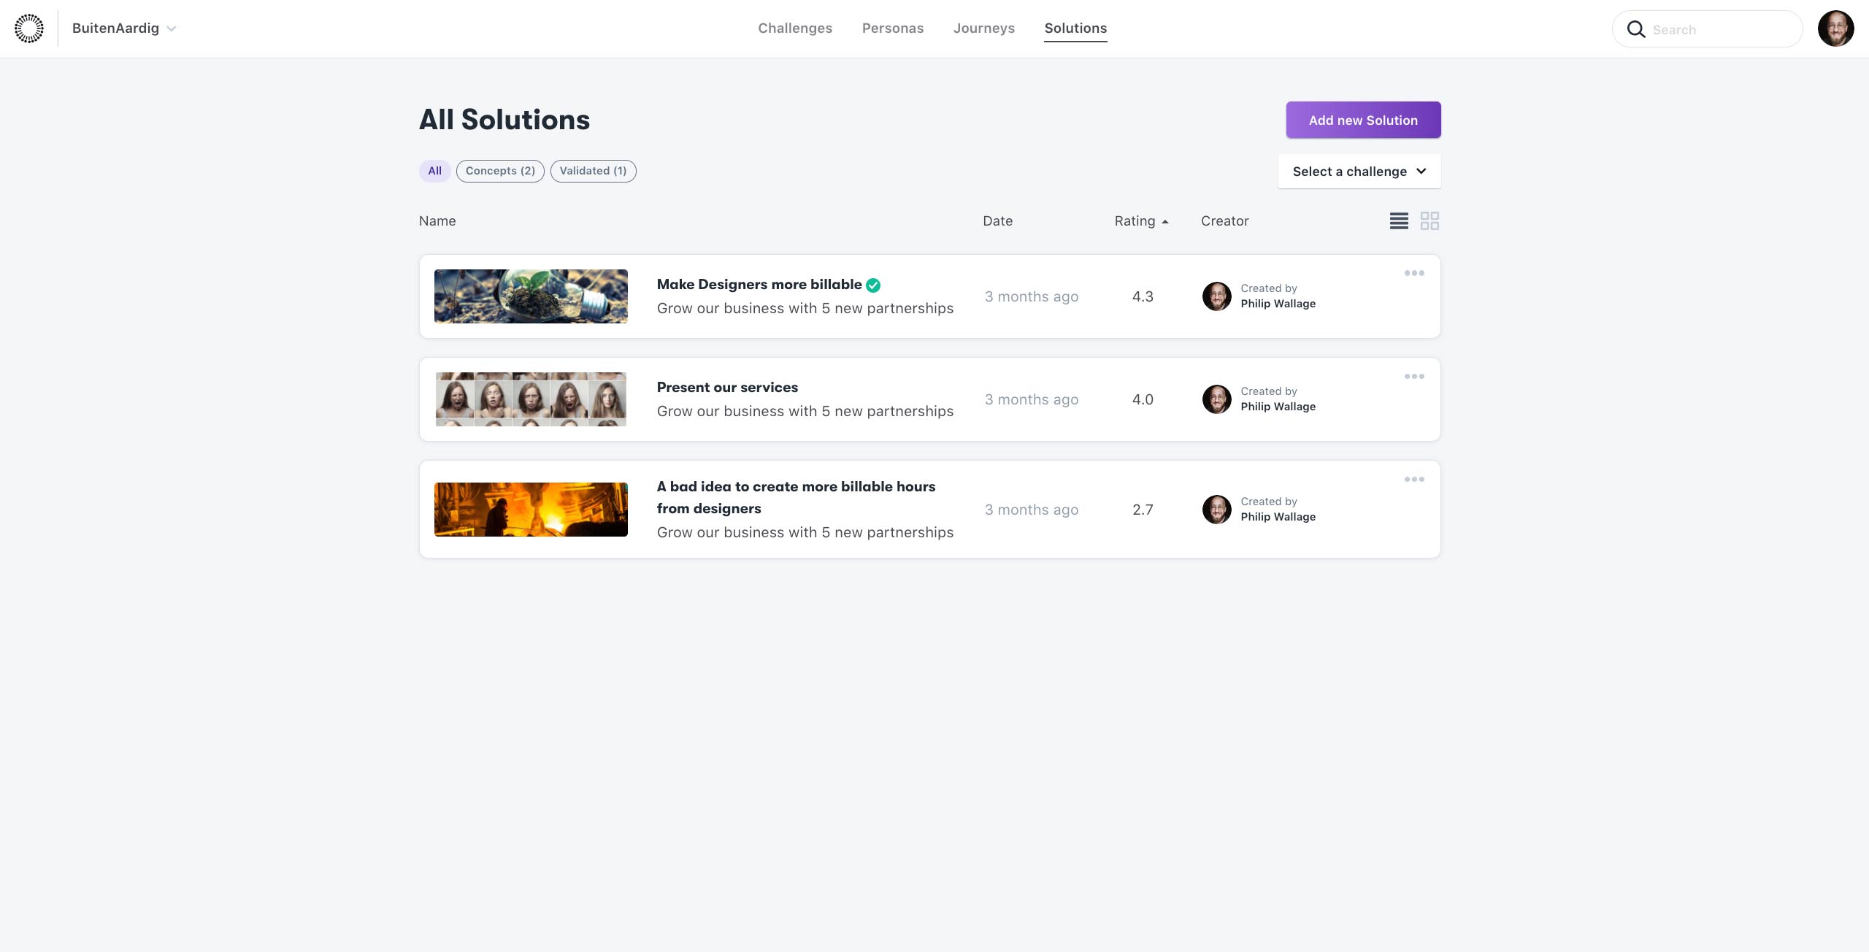Click the green validated checkmark badge
1869x952 pixels.
pos(873,285)
